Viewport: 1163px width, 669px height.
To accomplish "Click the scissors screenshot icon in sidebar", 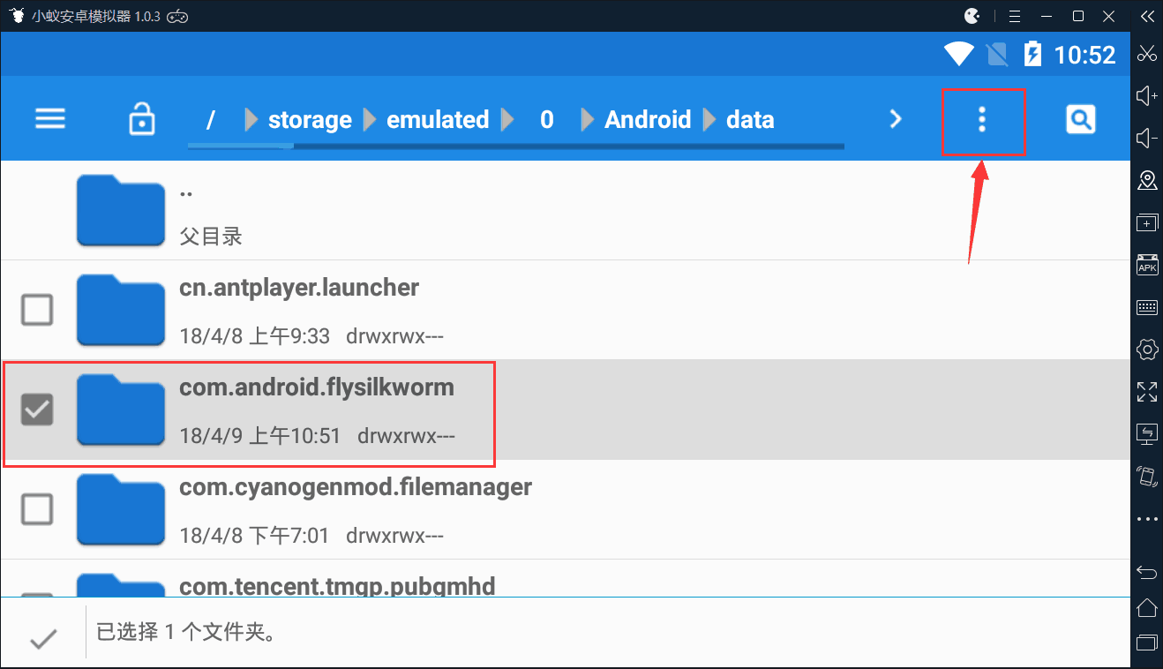I will click(1146, 54).
